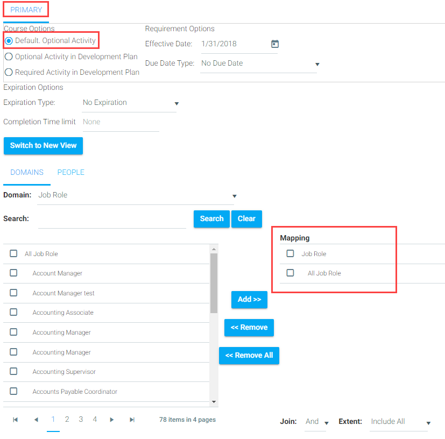Open the Extent dropdown set to Include All
The width and height of the screenshot is (445, 439).
400,422
